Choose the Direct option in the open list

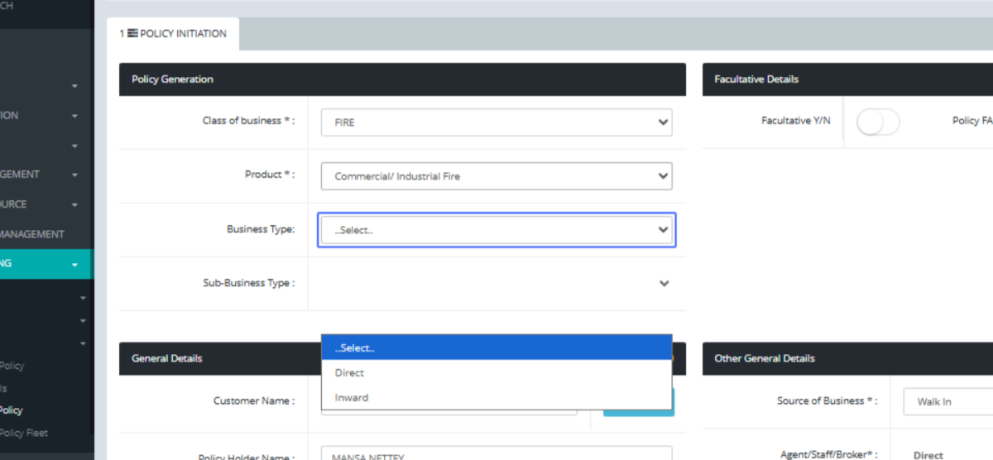click(x=350, y=373)
